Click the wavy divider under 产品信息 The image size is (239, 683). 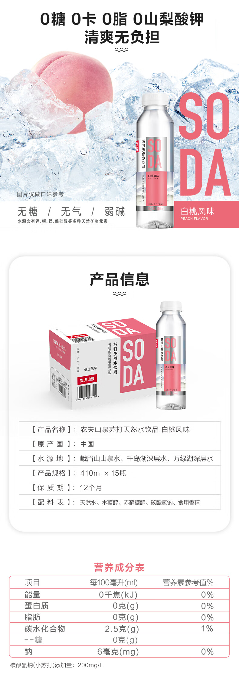[x=119, y=294]
